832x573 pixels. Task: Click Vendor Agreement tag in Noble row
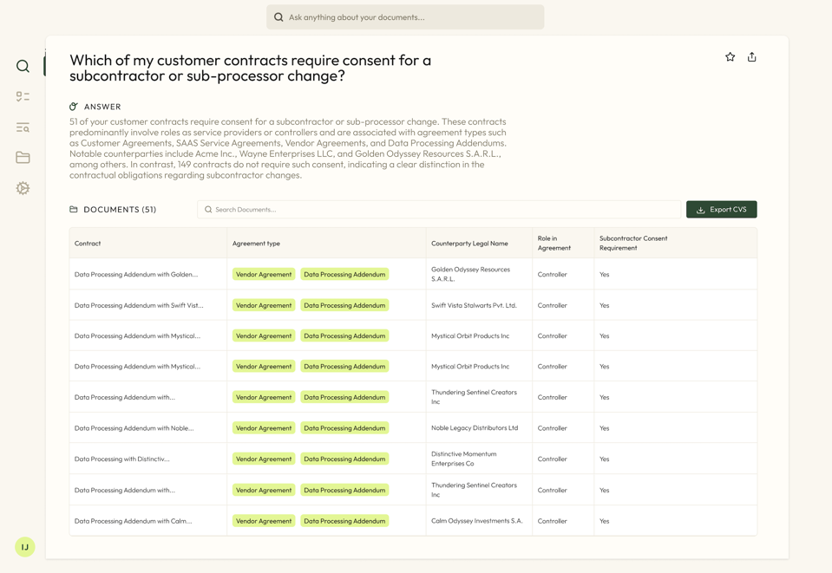click(264, 428)
